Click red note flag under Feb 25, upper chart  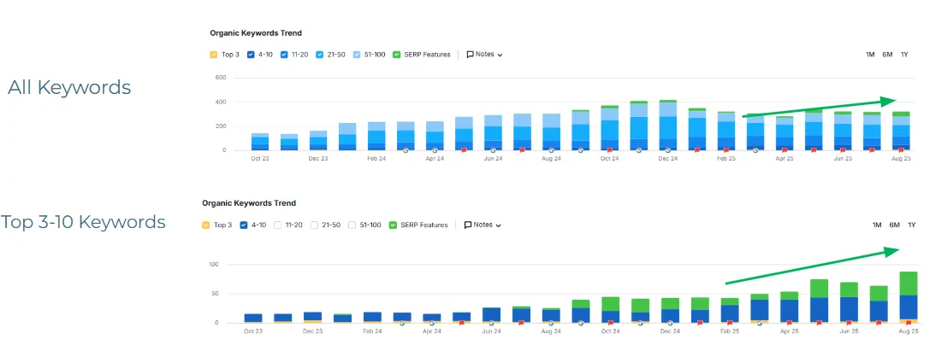click(725, 150)
